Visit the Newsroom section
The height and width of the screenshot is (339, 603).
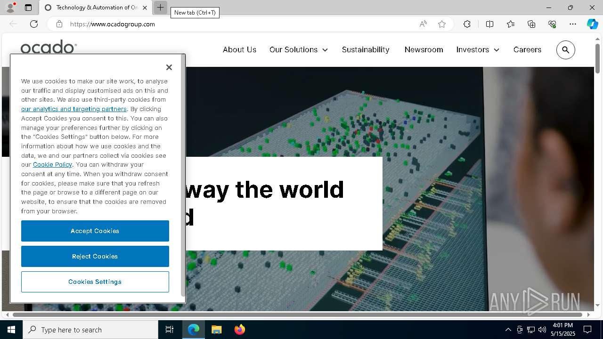[424, 49]
